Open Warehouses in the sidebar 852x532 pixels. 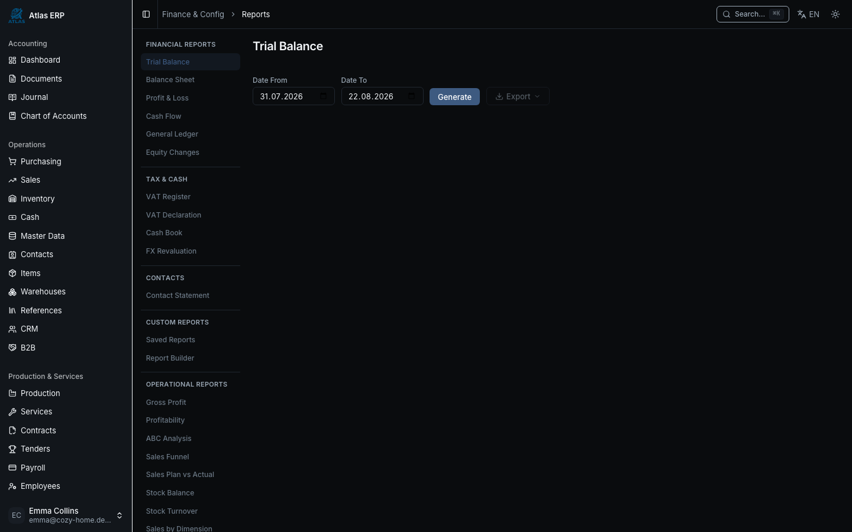point(66,291)
